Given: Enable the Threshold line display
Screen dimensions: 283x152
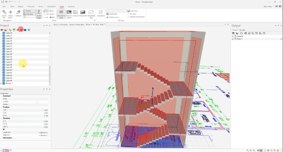Looking at the screenshot, I should [91, 14].
